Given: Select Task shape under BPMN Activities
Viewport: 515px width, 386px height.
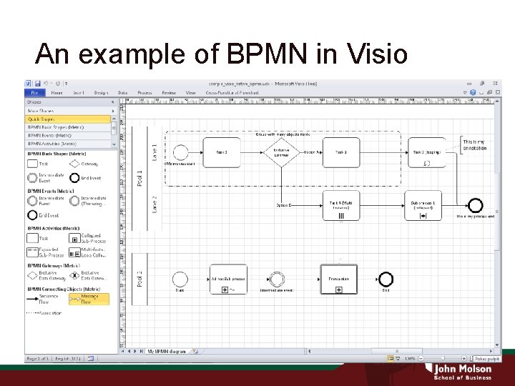Looking at the screenshot, I should click(37, 238).
